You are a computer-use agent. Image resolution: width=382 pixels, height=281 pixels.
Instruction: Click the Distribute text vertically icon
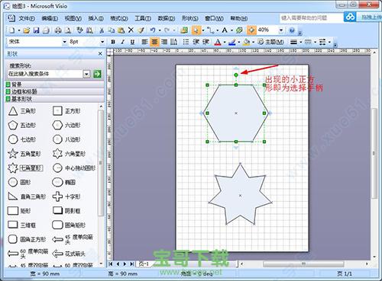(x=173, y=42)
